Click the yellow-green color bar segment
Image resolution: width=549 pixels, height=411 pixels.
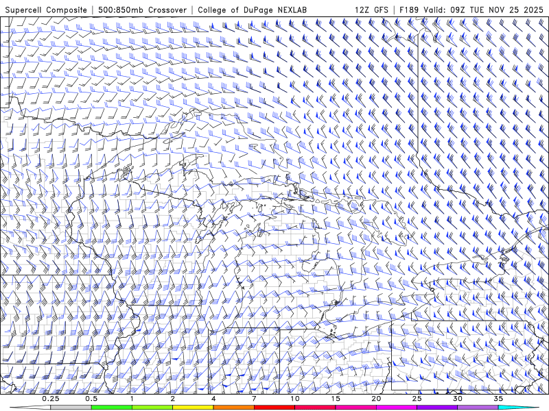152,408
